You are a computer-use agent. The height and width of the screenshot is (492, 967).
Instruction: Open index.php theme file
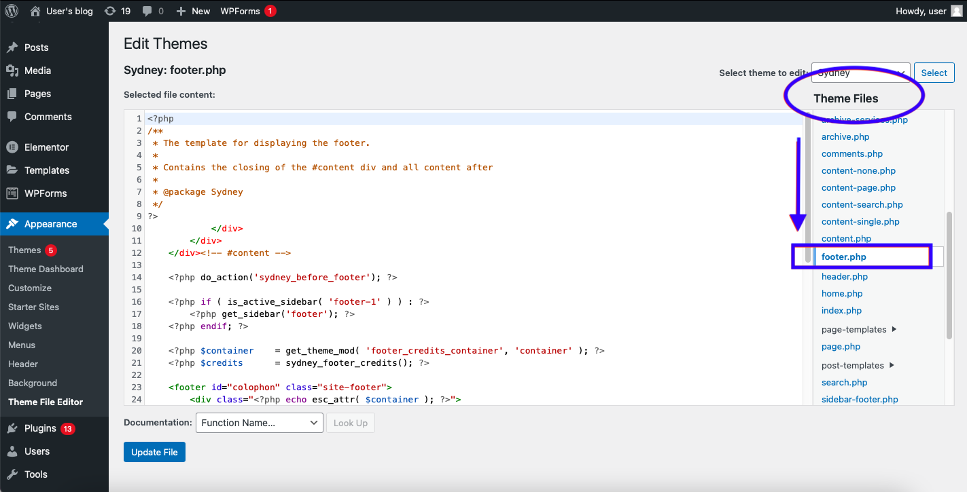click(x=841, y=310)
